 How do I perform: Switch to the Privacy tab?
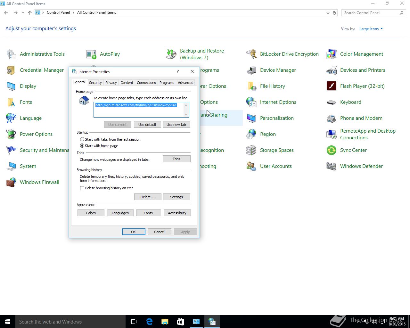[111, 83]
